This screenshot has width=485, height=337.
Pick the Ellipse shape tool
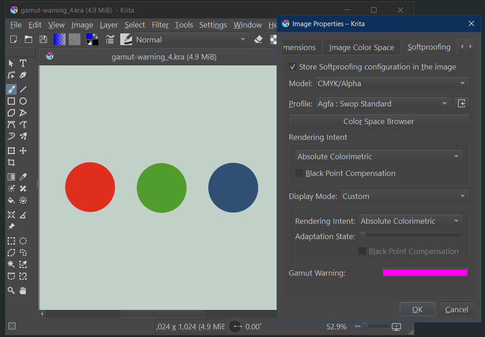point(23,102)
